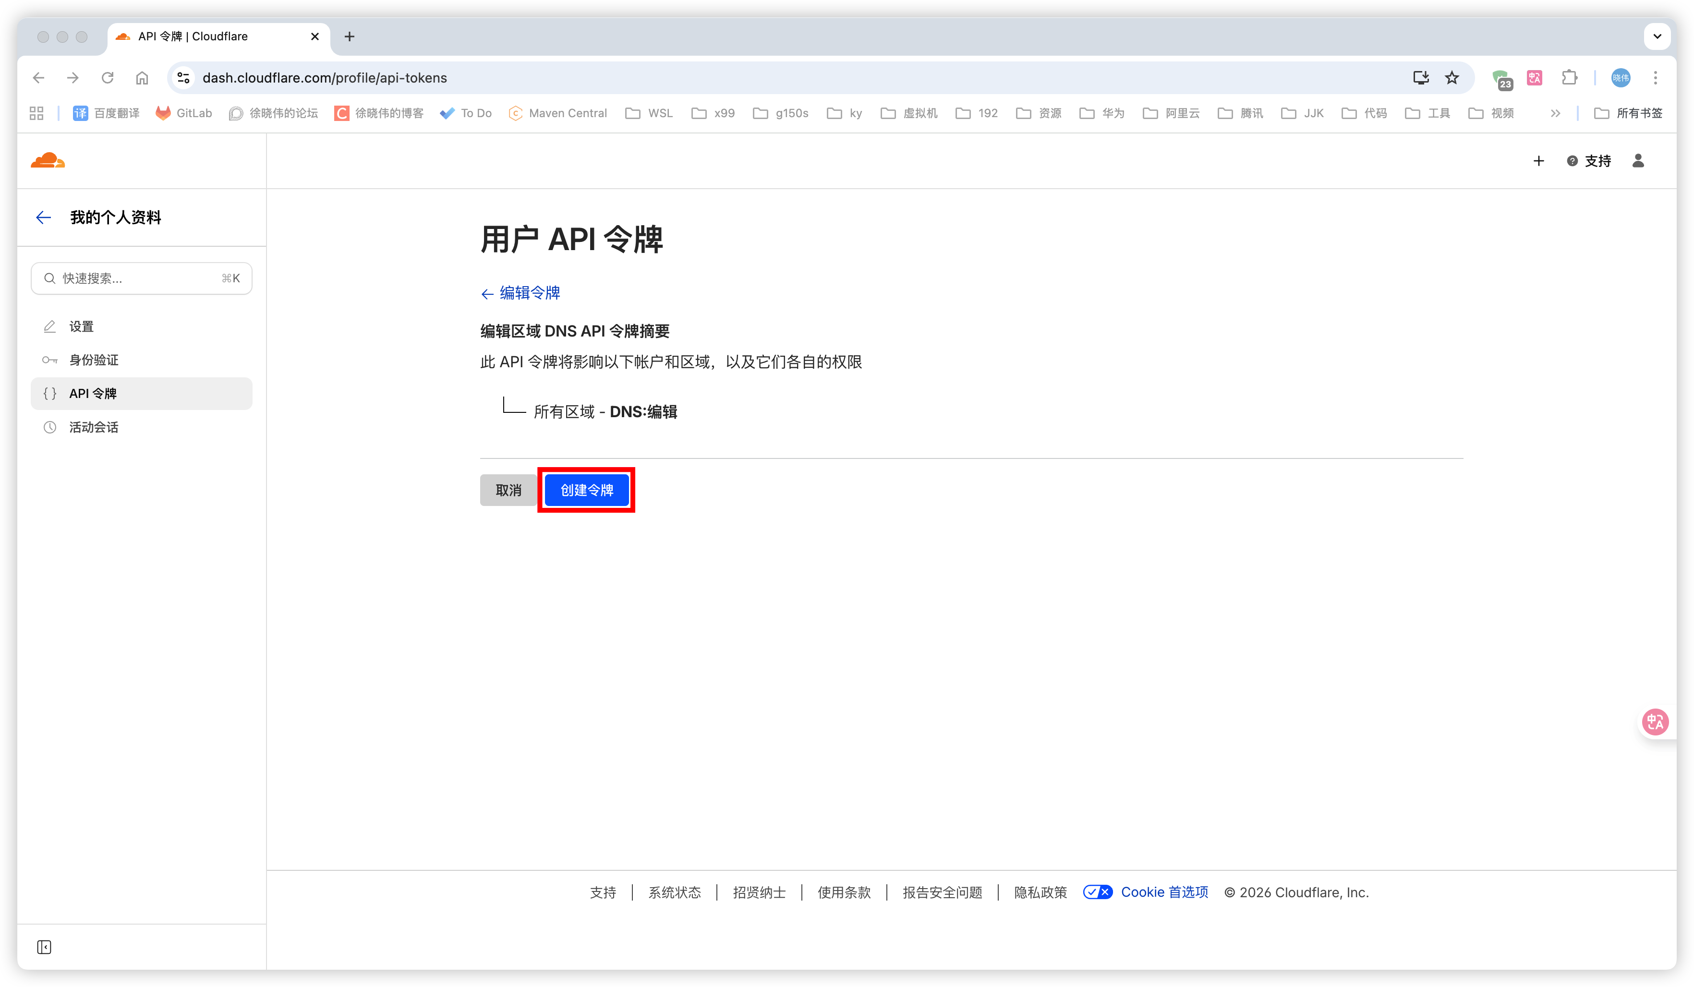Open the WSL bookmark folder

649,113
